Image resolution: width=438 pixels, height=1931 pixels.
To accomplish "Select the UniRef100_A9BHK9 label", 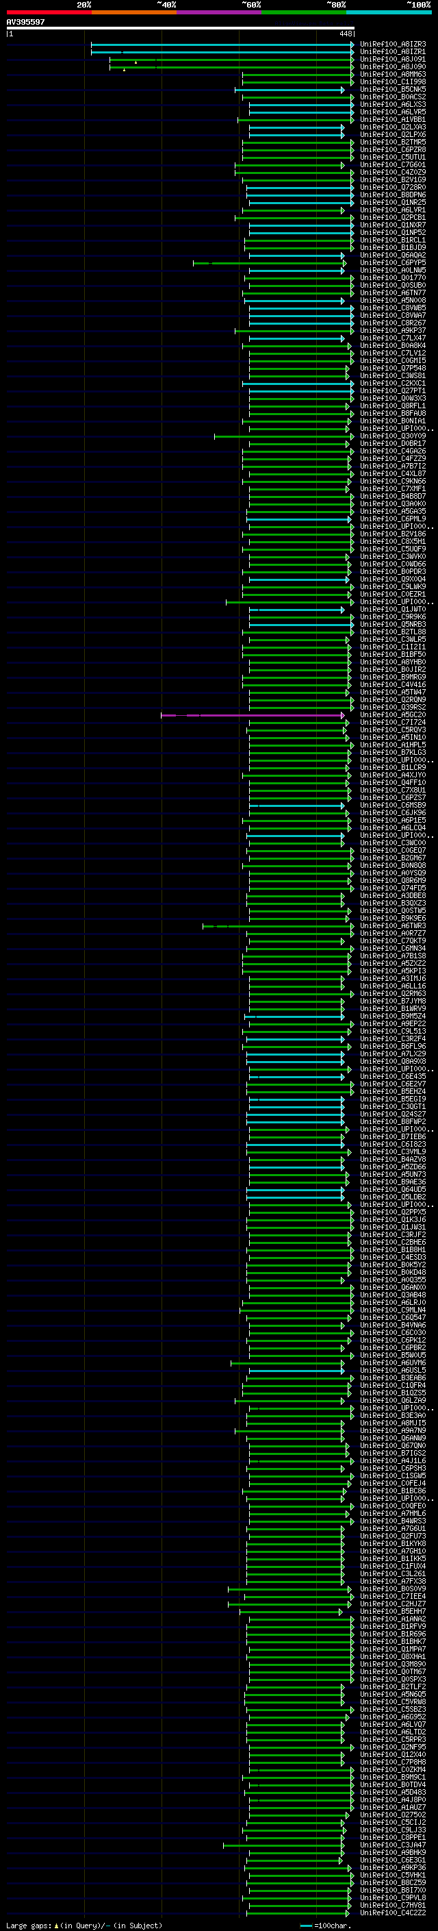I will pos(393,1852).
